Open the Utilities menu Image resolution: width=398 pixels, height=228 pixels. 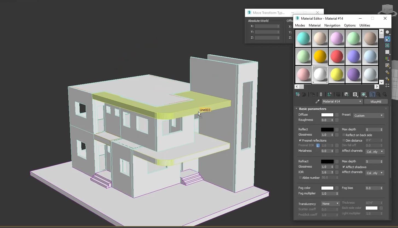[x=365, y=25]
